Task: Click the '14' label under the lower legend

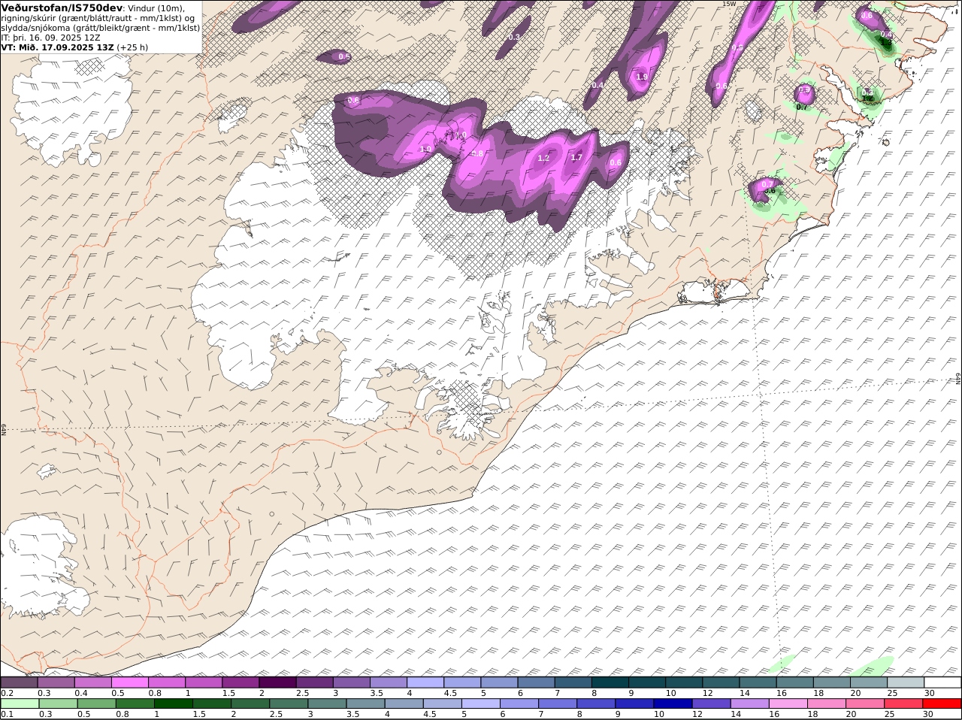Action: 735,715
